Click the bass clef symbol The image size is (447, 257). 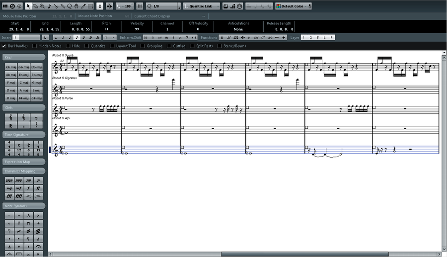tap(36, 117)
